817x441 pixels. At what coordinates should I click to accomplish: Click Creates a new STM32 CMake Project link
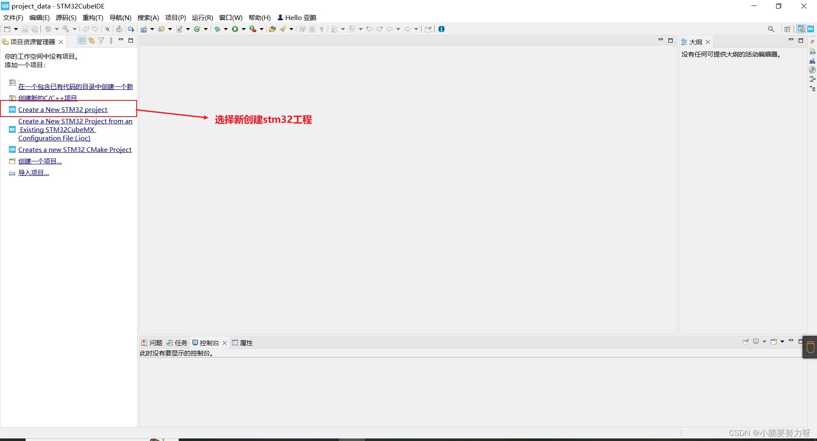click(75, 149)
